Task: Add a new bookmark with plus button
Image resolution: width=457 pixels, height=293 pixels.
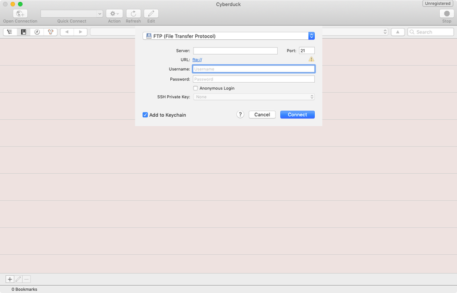Action: coord(10,279)
